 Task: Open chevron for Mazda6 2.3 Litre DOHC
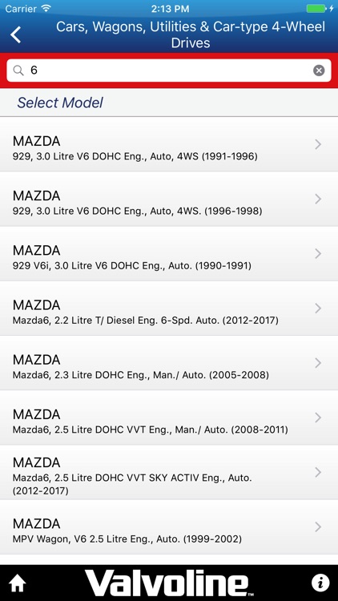[318, 362]
